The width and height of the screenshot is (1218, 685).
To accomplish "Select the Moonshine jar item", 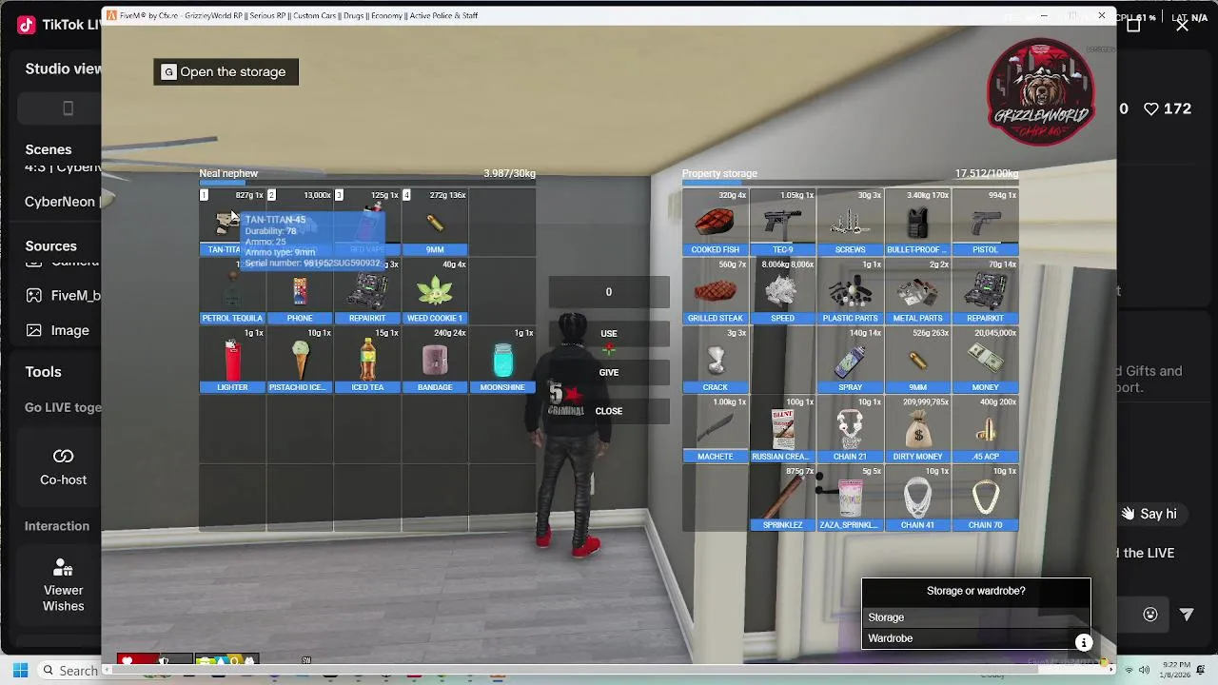I will coord(502,361).
